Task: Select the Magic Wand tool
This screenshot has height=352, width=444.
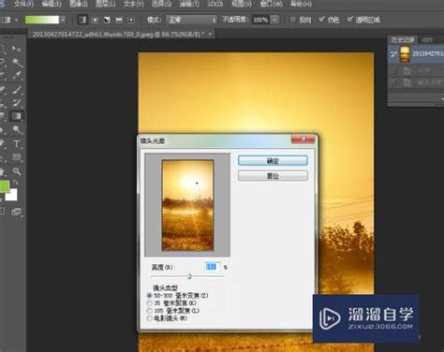Action: 17,62
